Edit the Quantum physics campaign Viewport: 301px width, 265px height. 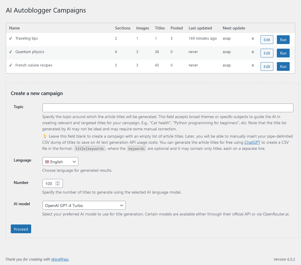click(x=267, y=53)
